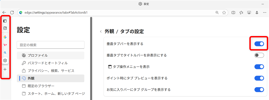Image resolution: width=269 pixels, height=100 pixels.
Task: Add this page to favorites with the star icon
Action: (x=224, y=13)
